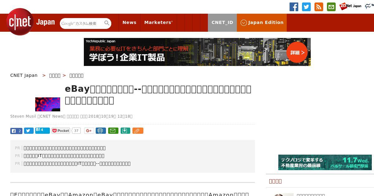
Task: Open the third PR link
Action: click(77, 164)
